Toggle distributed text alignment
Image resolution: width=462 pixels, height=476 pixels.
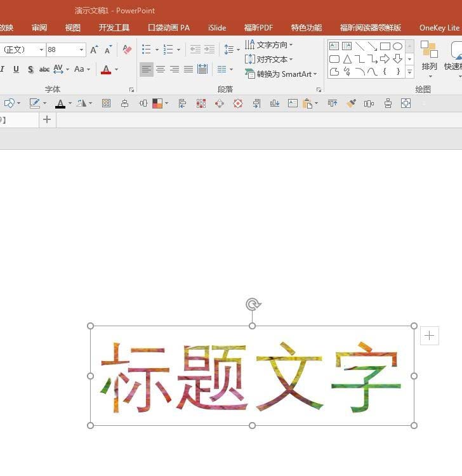pyautogui.click(x=202, y=69)
